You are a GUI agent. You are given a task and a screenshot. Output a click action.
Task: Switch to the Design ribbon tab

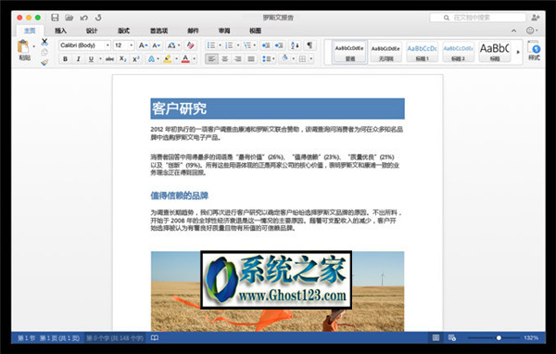(x=92, y=31)
